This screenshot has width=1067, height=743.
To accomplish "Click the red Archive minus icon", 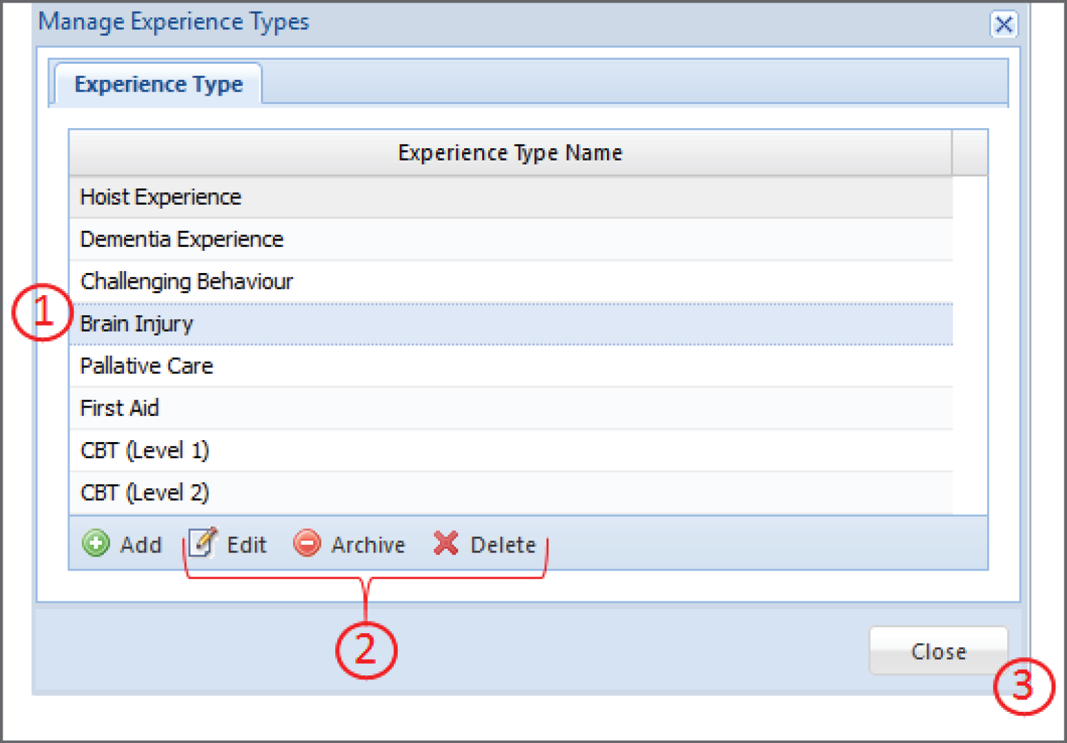I will click(x=307, y=543).
